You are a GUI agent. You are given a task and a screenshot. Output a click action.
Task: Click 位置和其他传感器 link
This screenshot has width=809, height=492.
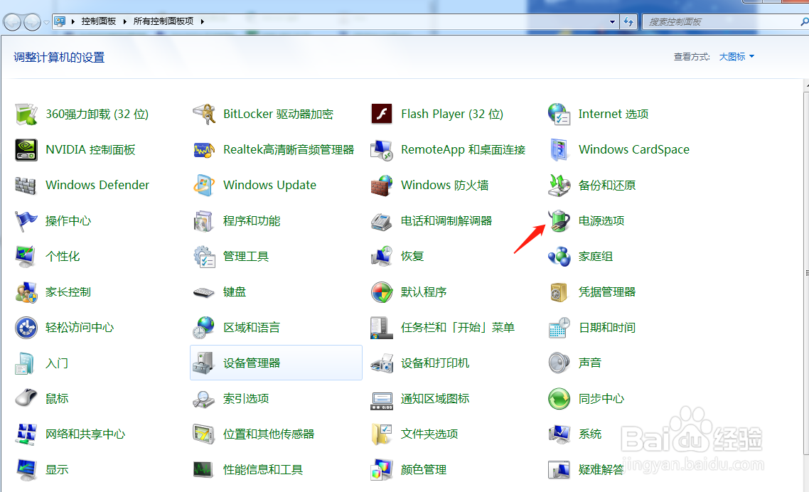coord(268,434)
